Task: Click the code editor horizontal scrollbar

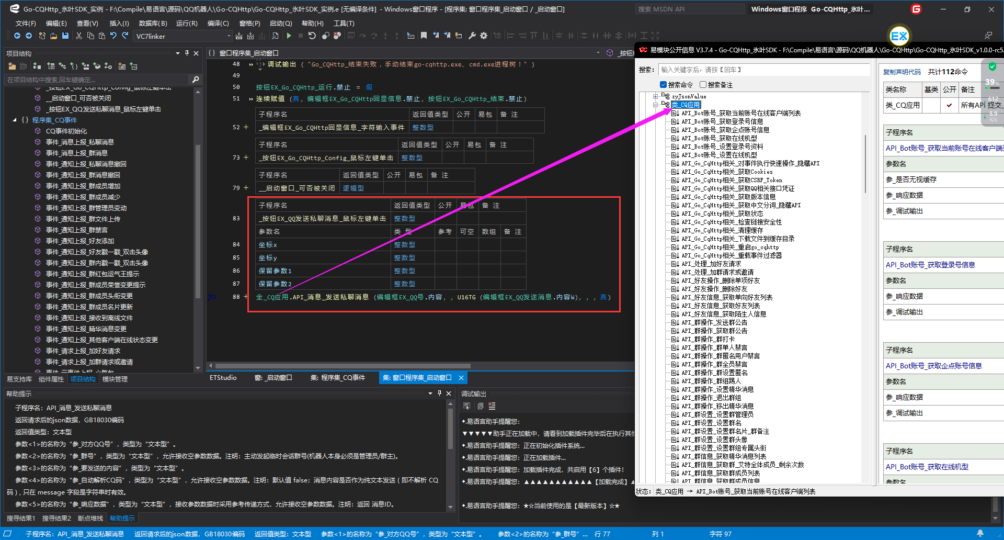Action: (343, 366)
